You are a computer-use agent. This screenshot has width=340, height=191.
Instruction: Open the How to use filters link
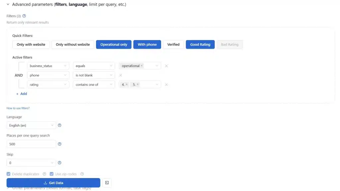(x=18, y=108)
